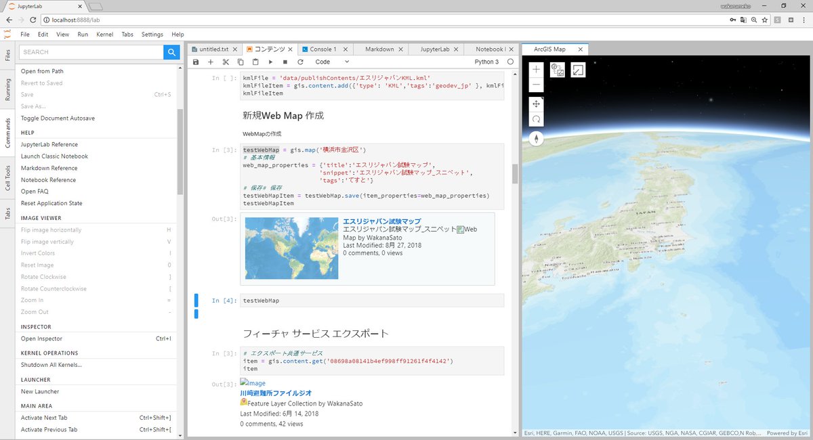Click the map expand widget icon
813x440 pixels.
click(578, 70)
